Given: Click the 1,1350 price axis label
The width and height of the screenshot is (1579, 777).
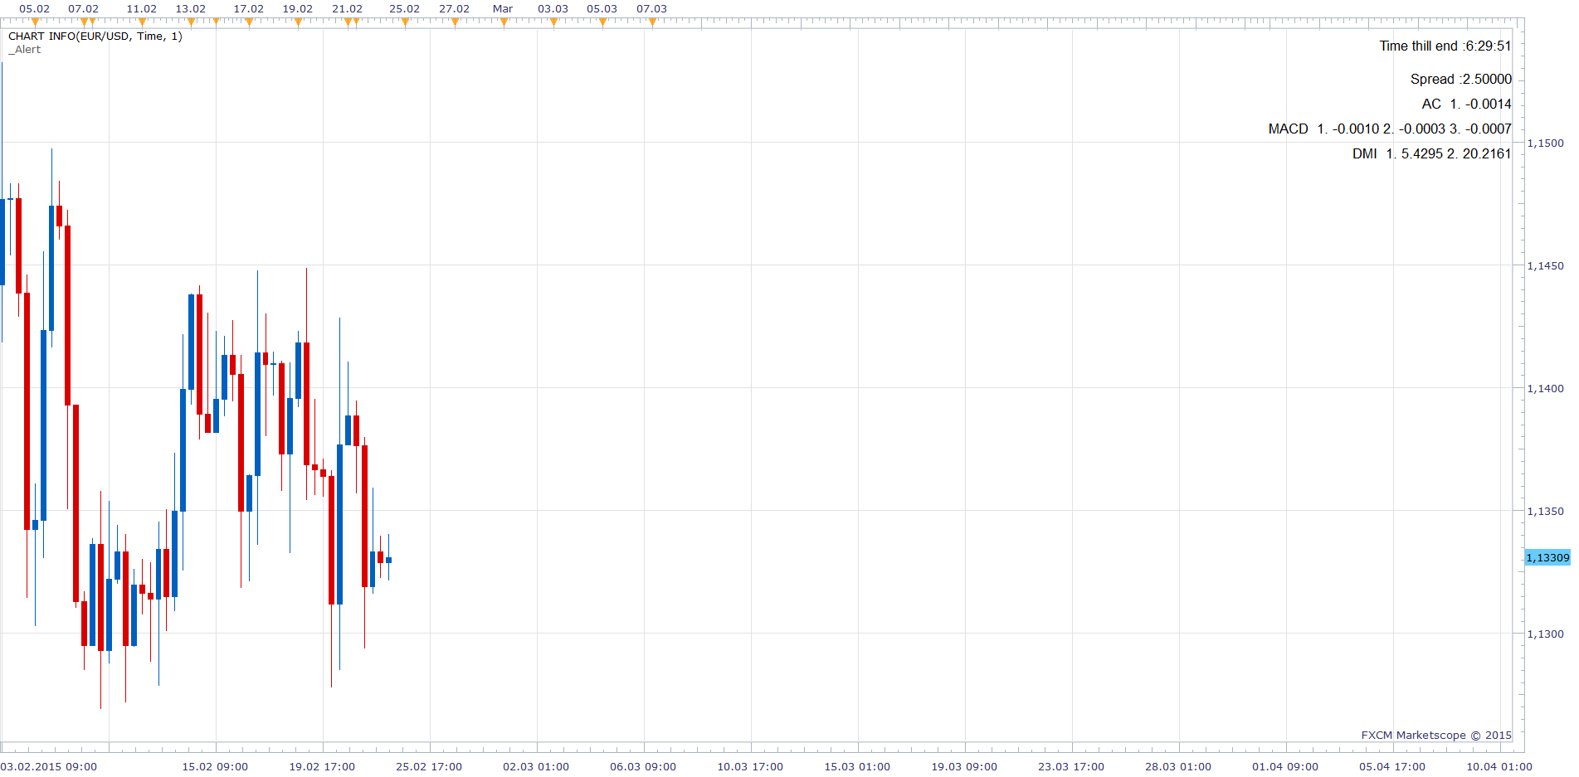Looking at the screenshot, I should [x=1546, y=512].
